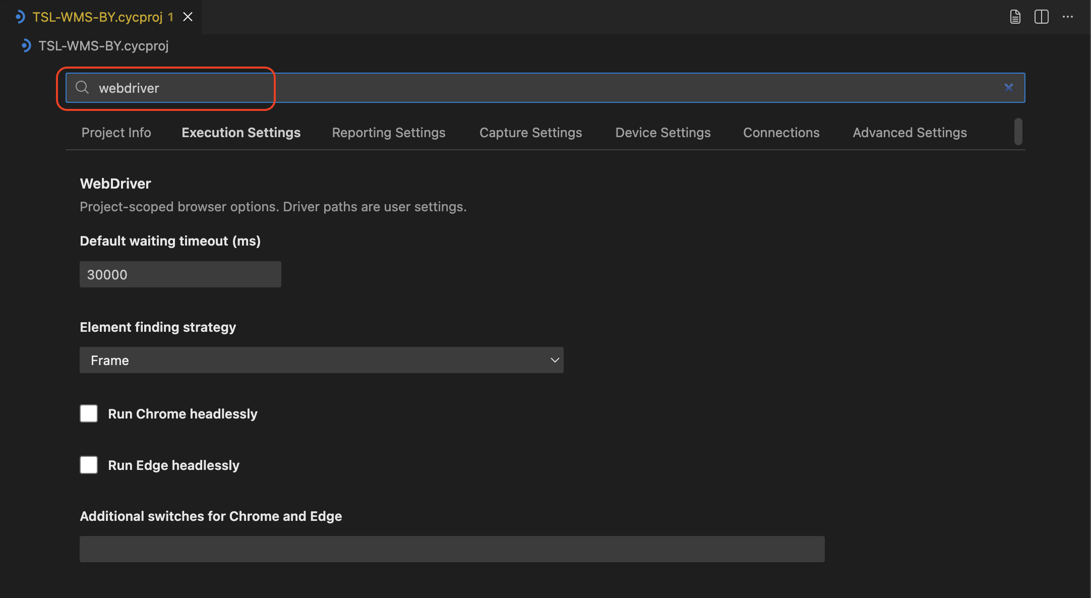Viewport: 1091px width, 598px height.
Task: Close the TSL-WMS-BY.cycproj editor tab
Action: coord(188,17)
